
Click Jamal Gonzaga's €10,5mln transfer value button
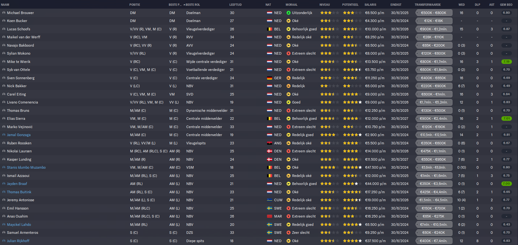pos(434,135)
